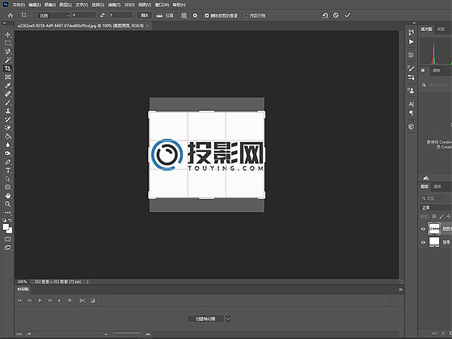Select the Path Selection tool
Screen dimensions: 452x339
[x=8, y=179]
